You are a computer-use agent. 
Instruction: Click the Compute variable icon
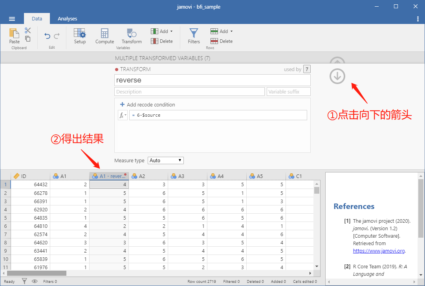pyautogui.click(x=104, y=36)
